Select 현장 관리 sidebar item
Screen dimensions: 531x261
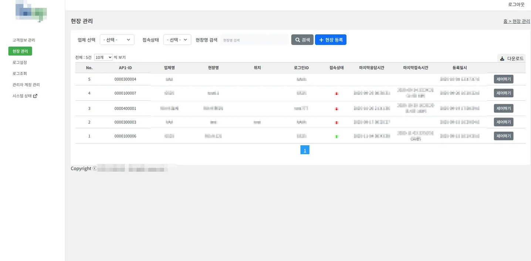tap(20, 51)
